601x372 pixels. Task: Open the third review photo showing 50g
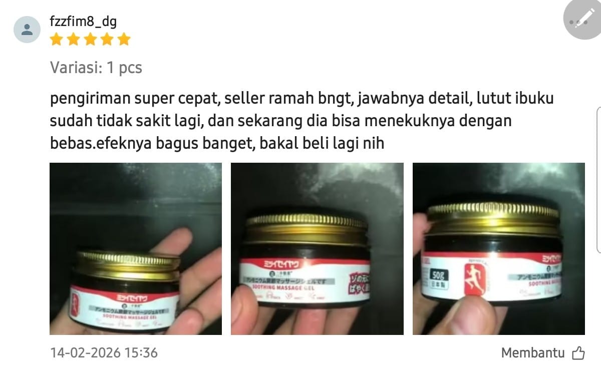tap(499, 249)
